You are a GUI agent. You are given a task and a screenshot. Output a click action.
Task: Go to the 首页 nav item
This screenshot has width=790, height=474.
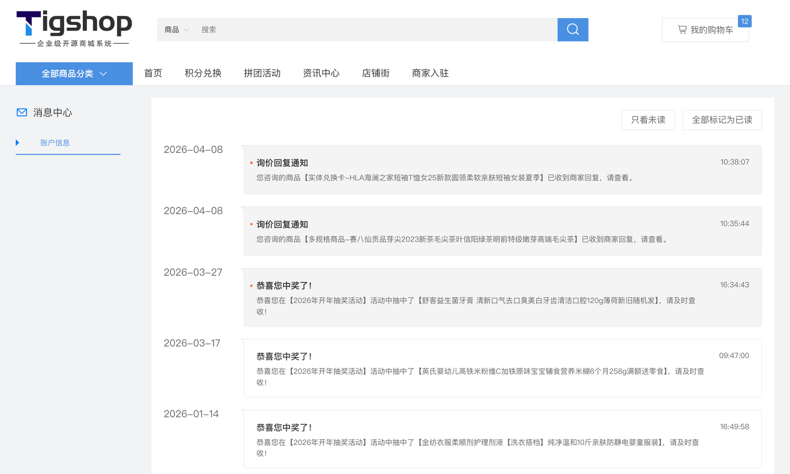click(153, 73)
